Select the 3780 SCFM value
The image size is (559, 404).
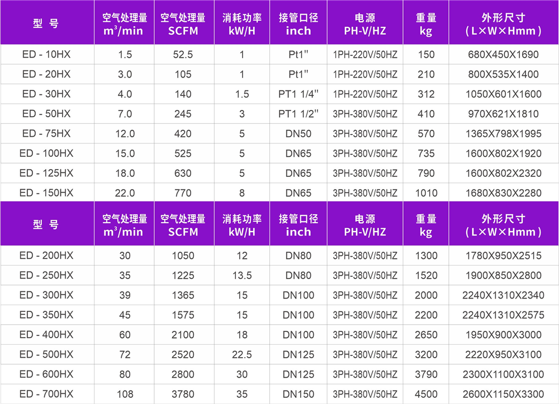tap(183, 395)
